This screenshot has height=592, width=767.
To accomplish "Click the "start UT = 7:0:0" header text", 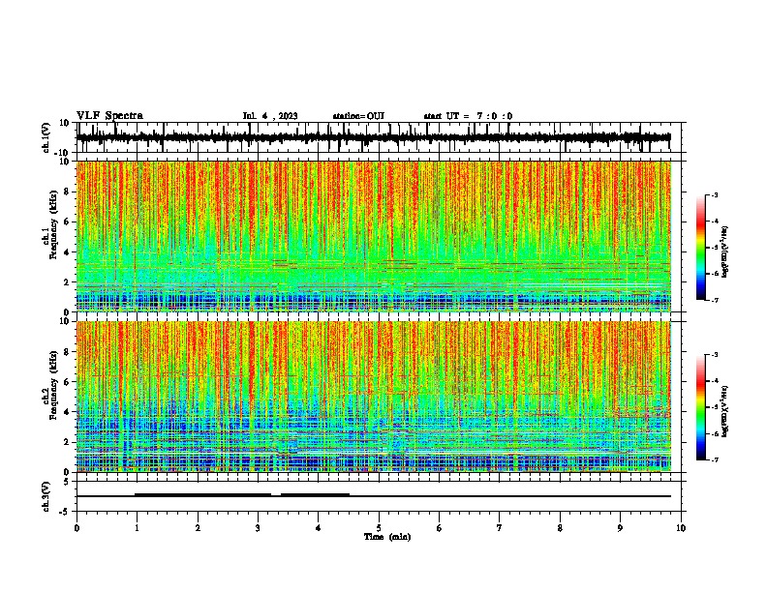I will click(468, 116).
